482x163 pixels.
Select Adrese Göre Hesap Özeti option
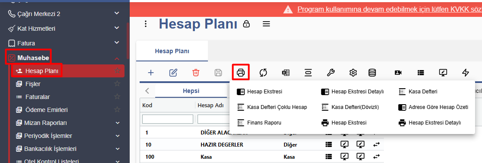pyautogui.click(x=434, y=107)
